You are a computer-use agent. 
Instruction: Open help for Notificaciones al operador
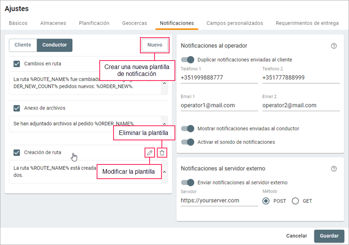pyautogui.click(x=334, y=46)
